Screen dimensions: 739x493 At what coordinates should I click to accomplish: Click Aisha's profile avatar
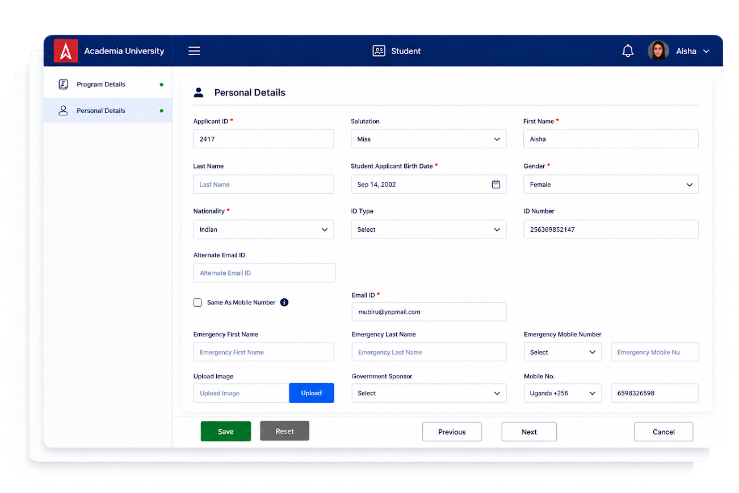click(658, 51)
